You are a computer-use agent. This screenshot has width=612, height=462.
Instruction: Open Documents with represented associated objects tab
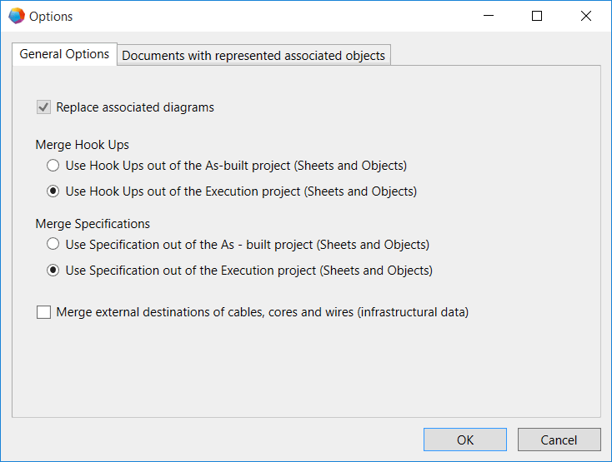(x=253, y=56)
